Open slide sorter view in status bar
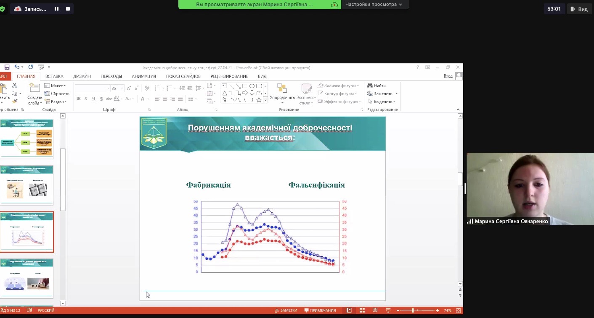 [x=362, y=310]
